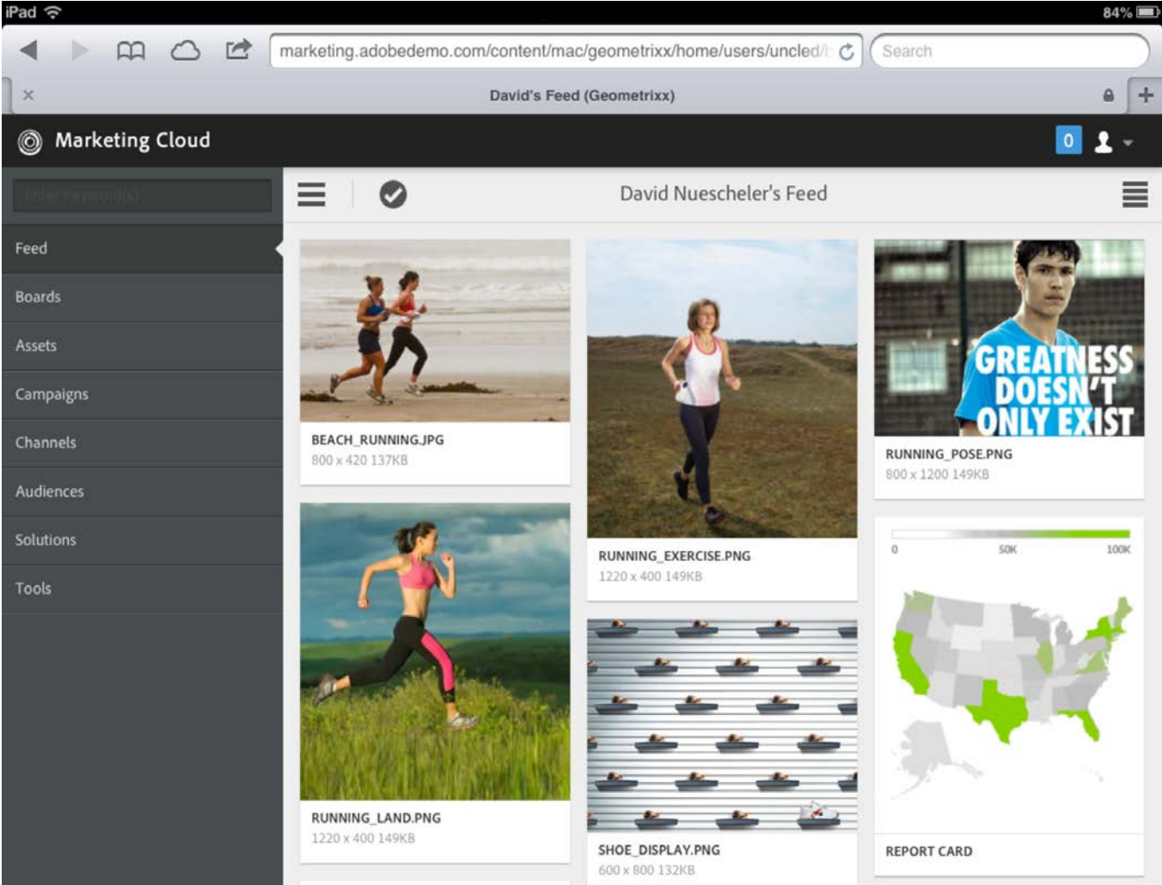Viewport: 1162px width, 885px height.
Task: Click the Marketing Cloud header text
Action: point(132,141)
